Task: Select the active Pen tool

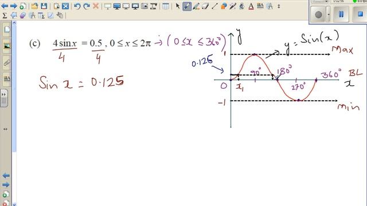Action: (187, 6)
